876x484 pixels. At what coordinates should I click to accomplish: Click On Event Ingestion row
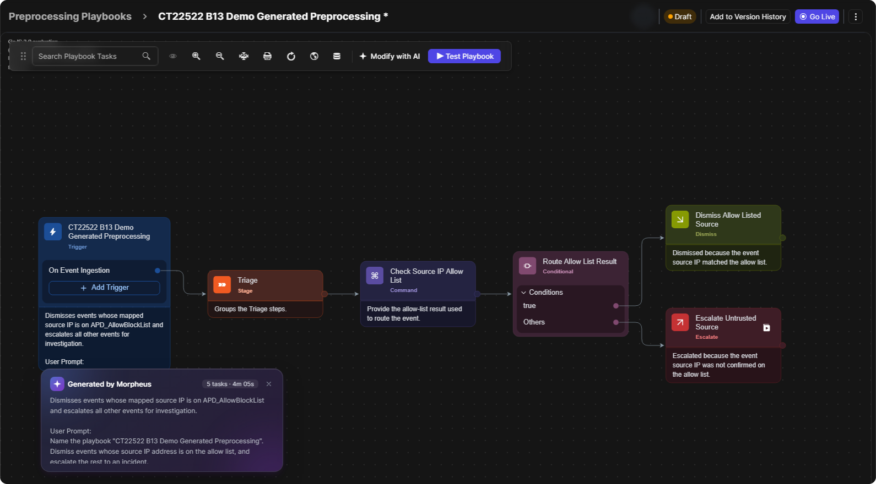tap(104, 271)
